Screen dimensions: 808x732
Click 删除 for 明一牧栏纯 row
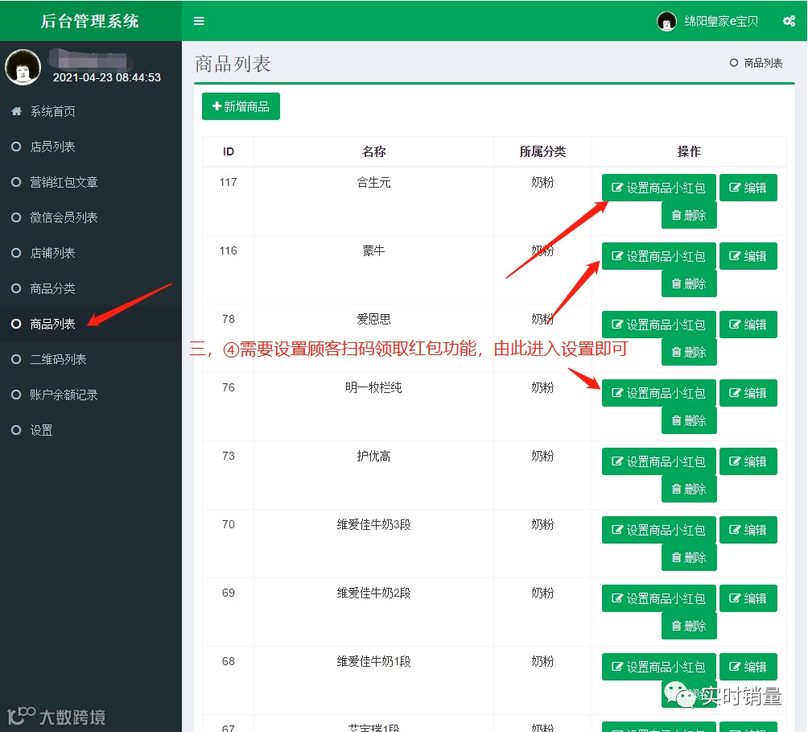click(x=689, y=420)
